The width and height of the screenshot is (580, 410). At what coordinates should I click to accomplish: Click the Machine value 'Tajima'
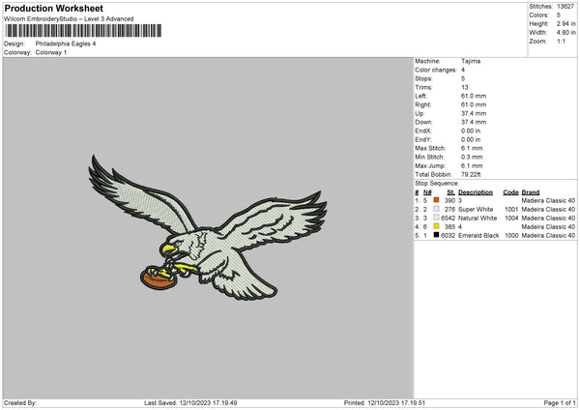[471, 61]
